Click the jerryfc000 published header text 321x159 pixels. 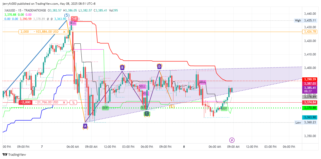click(49, 4)
